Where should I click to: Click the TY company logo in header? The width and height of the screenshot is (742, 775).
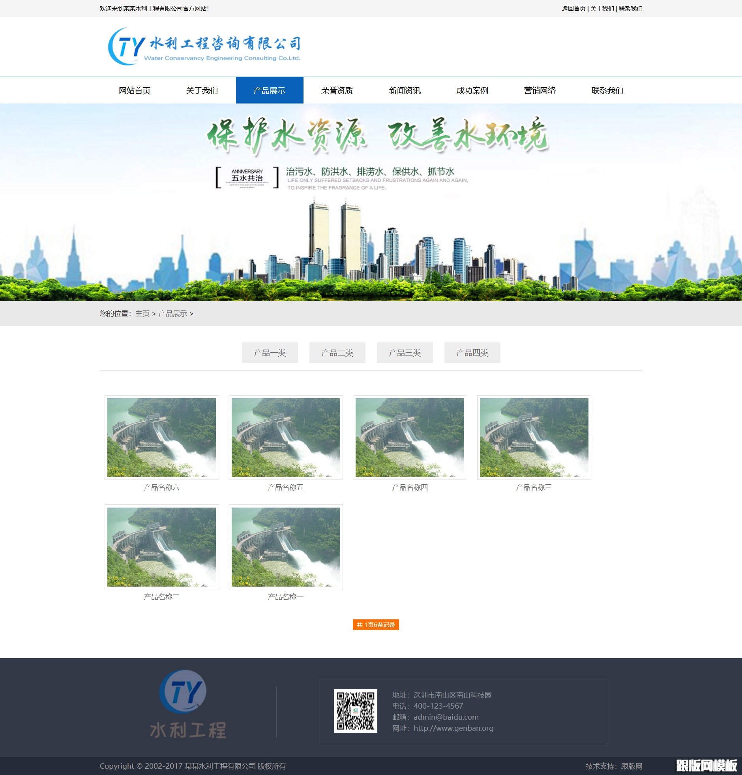tap(204, 47)
